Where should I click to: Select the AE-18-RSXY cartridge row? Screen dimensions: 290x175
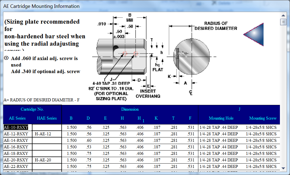point(16,153)
